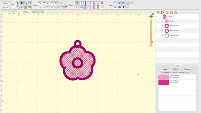
Task: Select the light blue fill stitch icon
Action: 81,7
